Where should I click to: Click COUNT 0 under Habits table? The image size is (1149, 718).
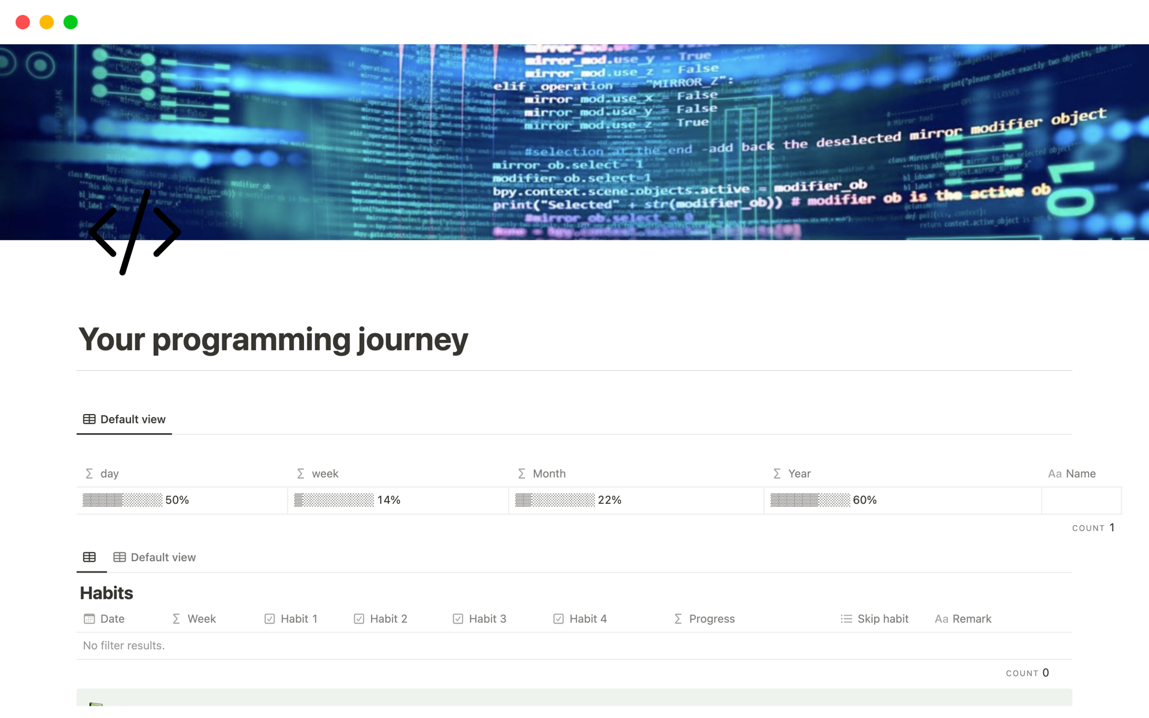pyautogui.click(x=1028, y=673)
